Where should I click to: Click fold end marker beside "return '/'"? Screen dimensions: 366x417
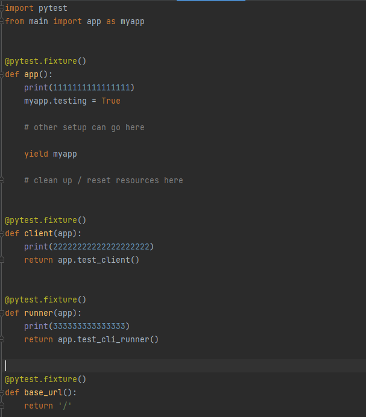2,406
